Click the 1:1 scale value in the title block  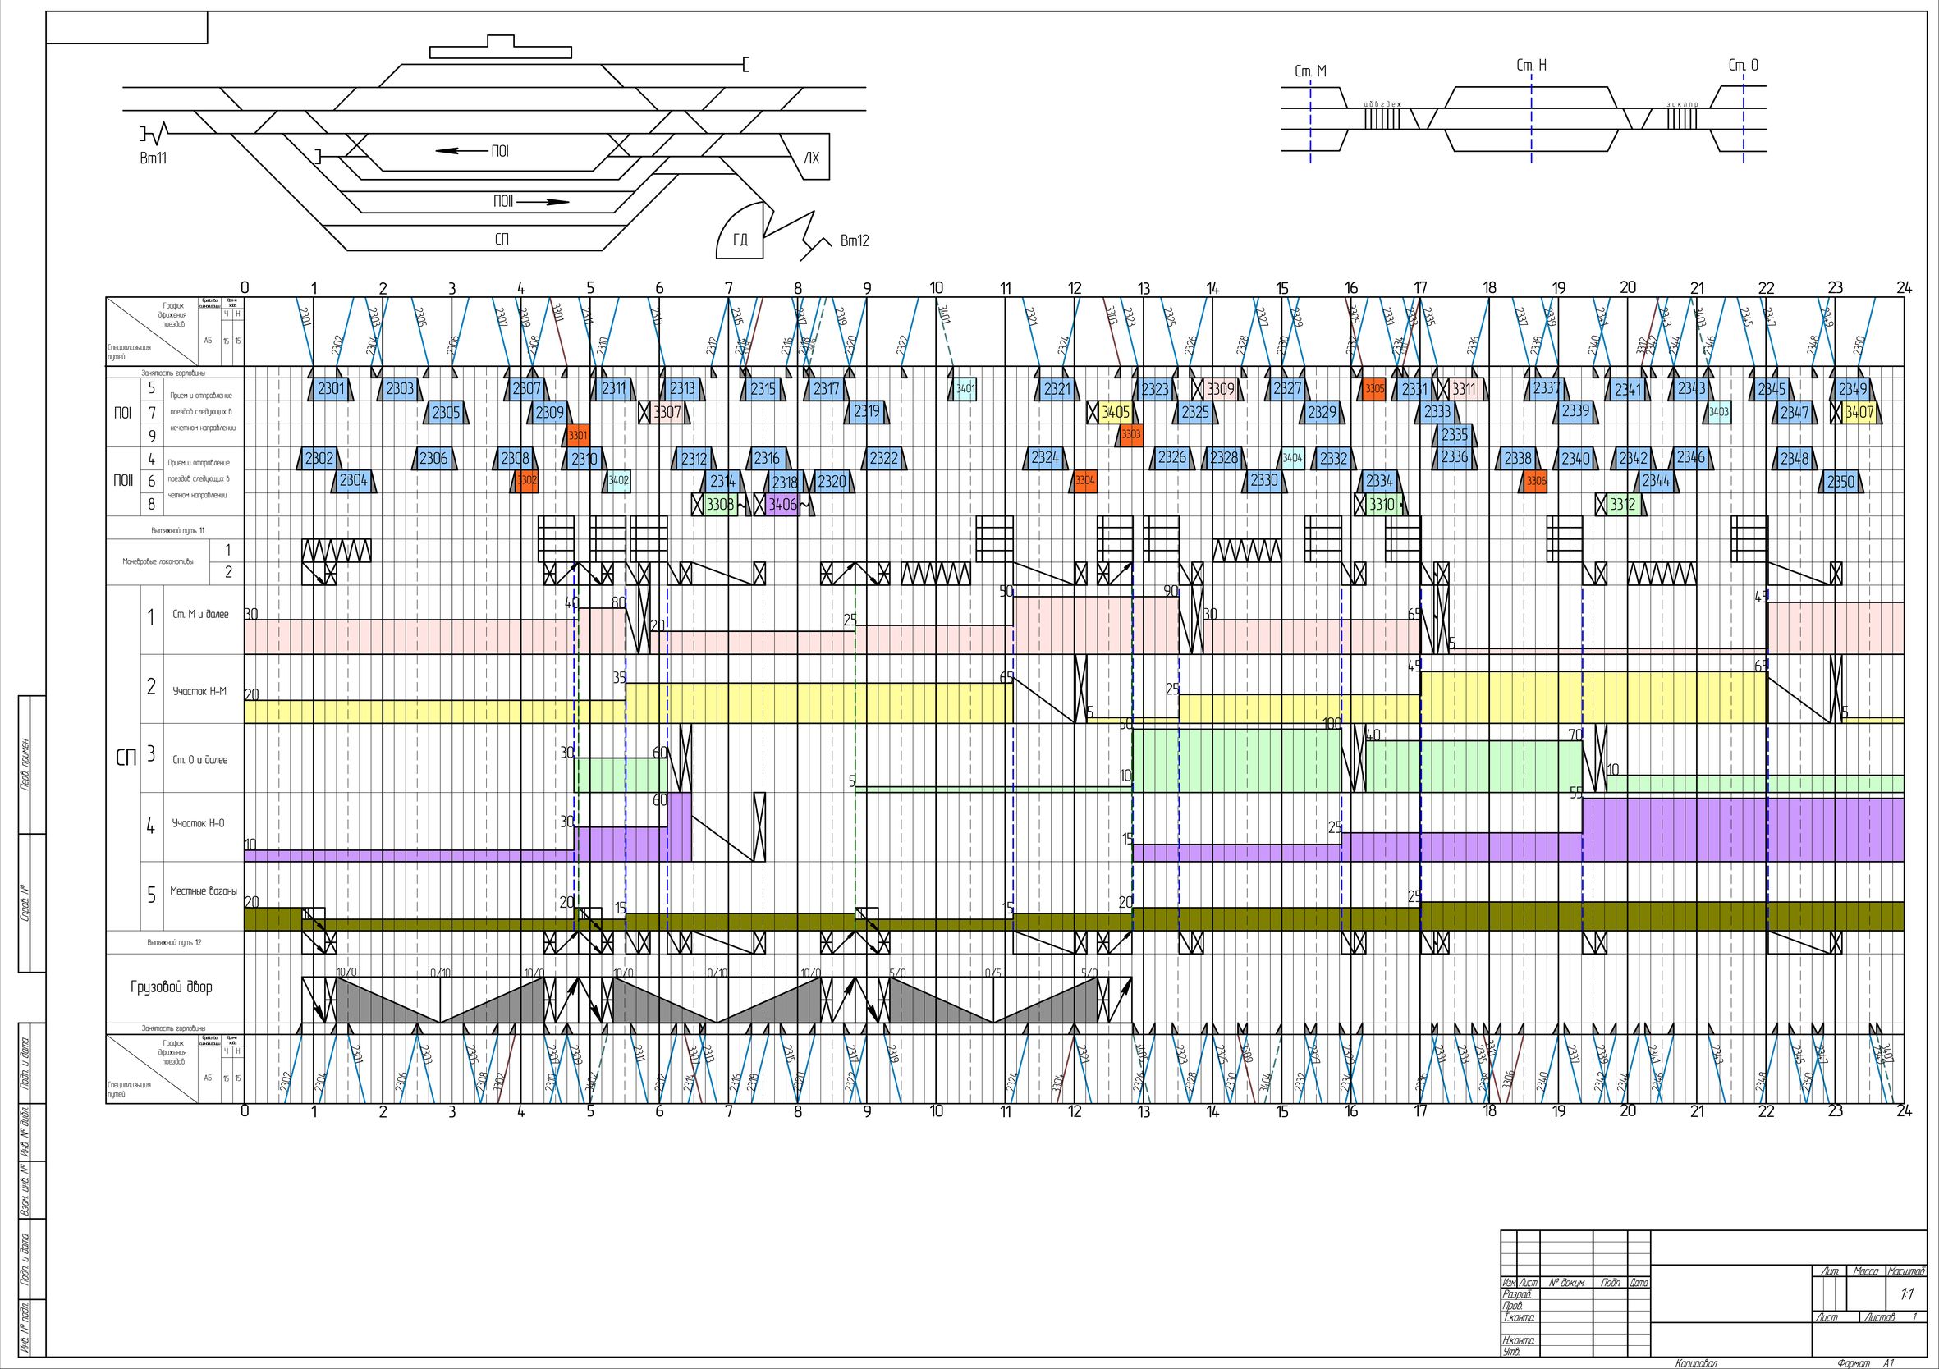tap(1907, 1293)
